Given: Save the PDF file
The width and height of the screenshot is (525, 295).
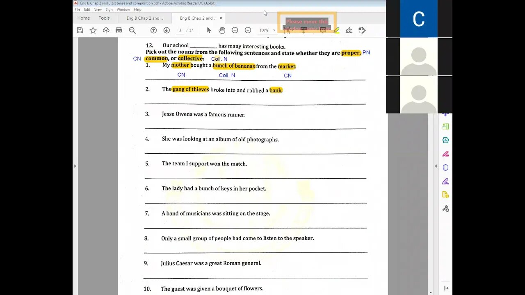Looking at the screenshot, I should [80, 30].
